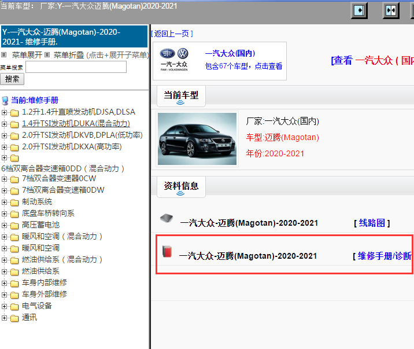Click 一汽大众(国内) brand link
The image size is (414, 349).
(x=230, y=53)
